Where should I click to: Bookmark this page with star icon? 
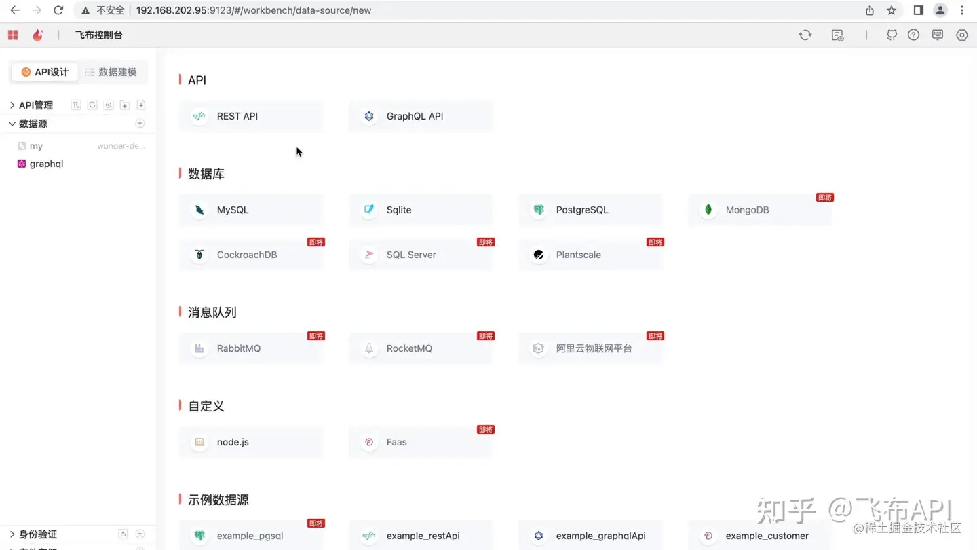[x=892, y=10]
